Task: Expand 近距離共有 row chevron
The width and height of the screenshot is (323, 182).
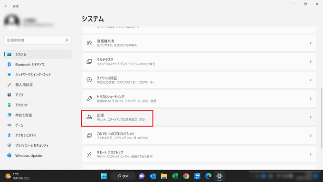Action: (311, 43)
